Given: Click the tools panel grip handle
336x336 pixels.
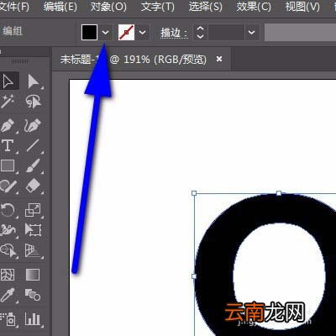Looking at the screenshot, I should coord(19,61).
